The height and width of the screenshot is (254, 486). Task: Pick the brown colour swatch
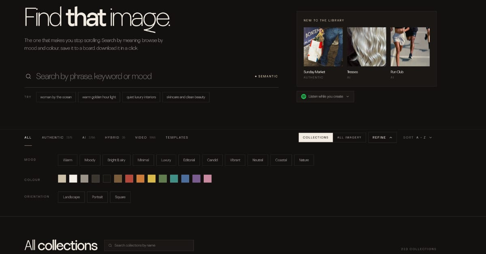(x=118, y=179)
